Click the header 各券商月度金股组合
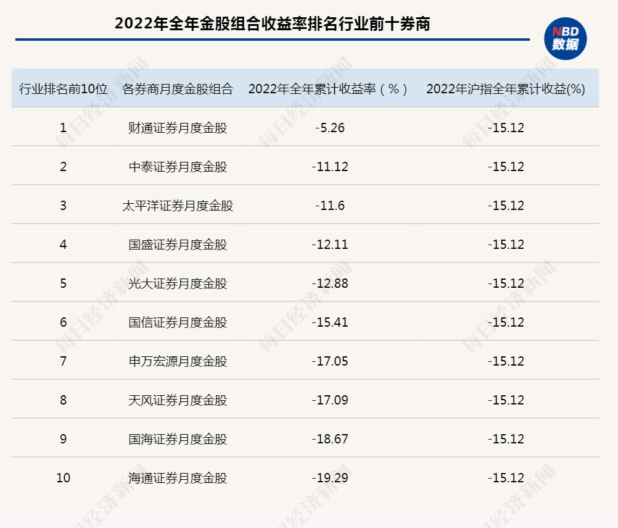This screenshot has height=528, width=618. point(178,89)
